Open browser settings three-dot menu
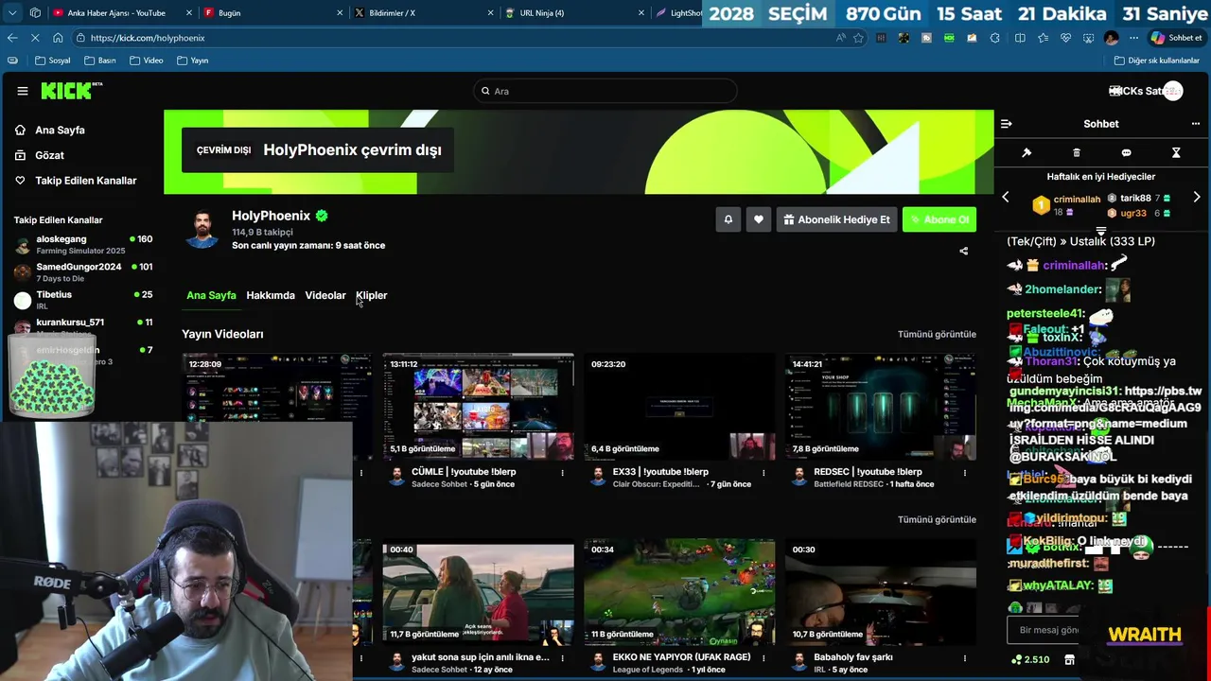 1133,38
